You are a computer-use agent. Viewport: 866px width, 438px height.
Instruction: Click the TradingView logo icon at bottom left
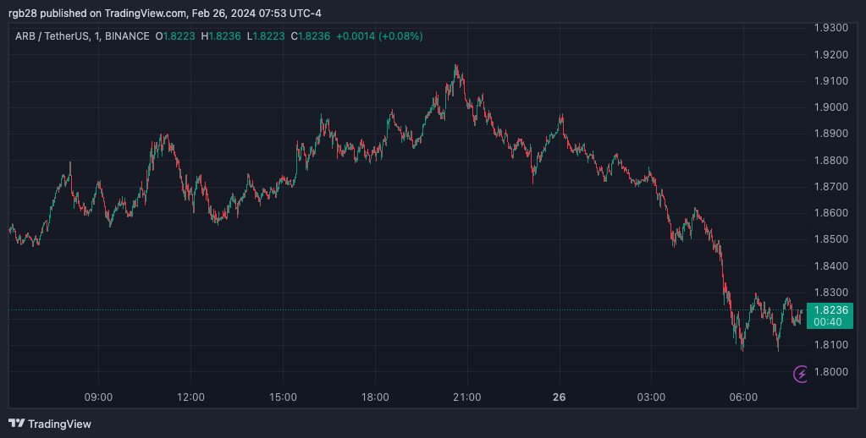coord(17,423)
